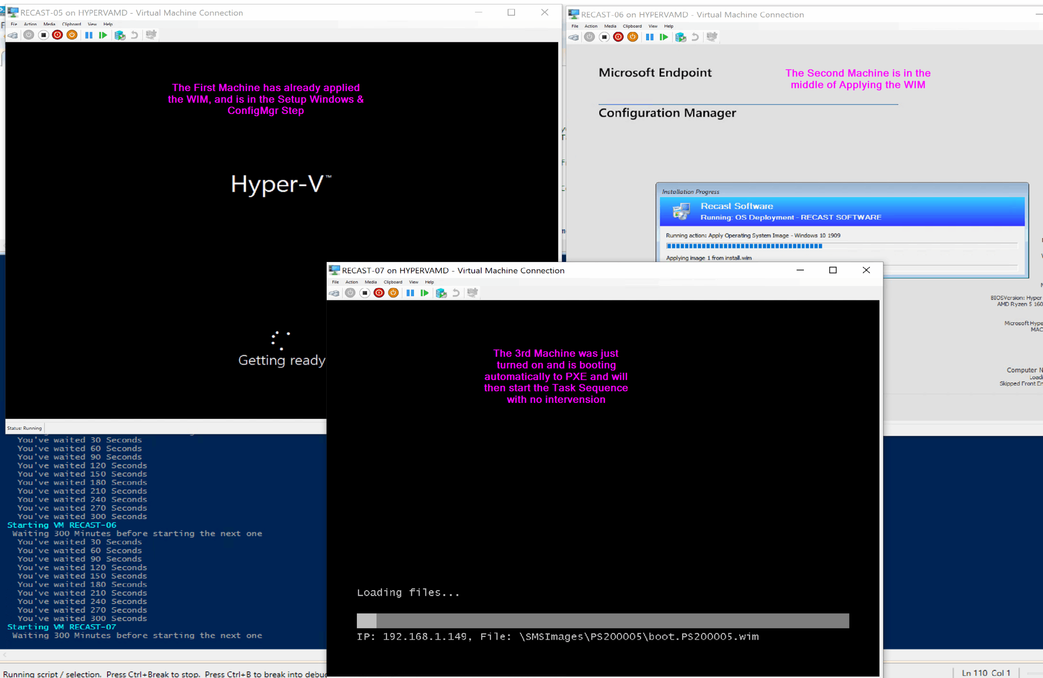
Task: Shut down RECAST-07 with the orange power icon
Action: 393,292
